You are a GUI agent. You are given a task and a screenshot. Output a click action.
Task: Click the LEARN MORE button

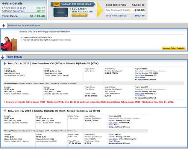coord(79,15)
